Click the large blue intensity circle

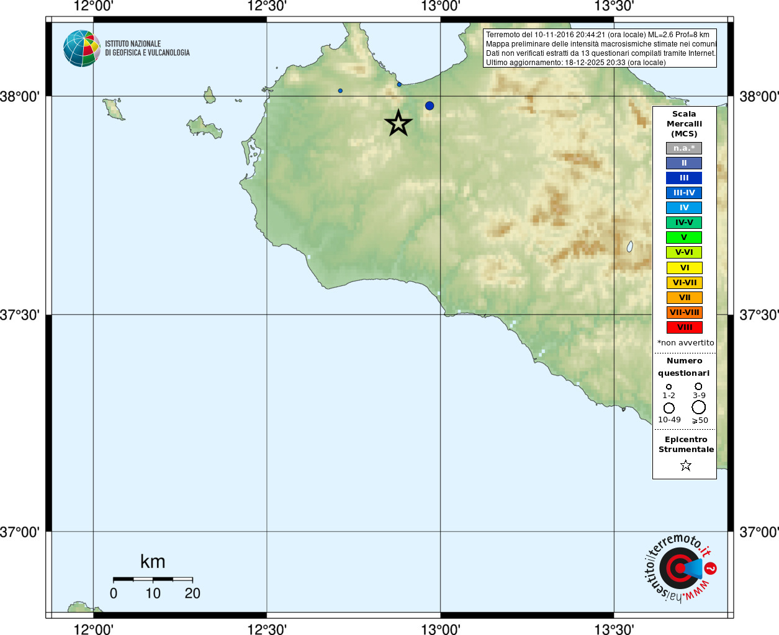pyautogui.click(x=430, y=105)
